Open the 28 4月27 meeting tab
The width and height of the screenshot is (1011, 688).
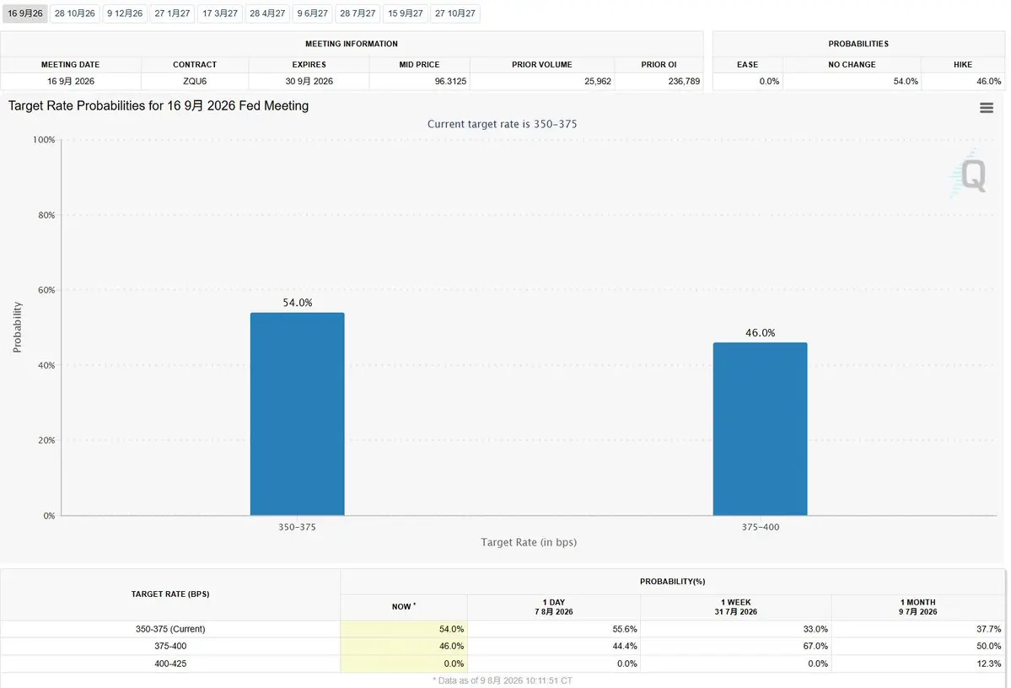[x=267, y=13]
